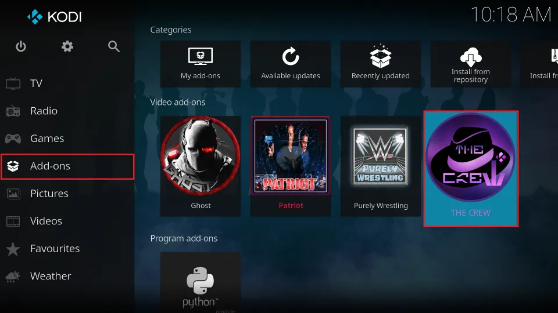The image size is (558, 313).
Task: Launch the Patriot video add-on
Action: coord(291,166)
